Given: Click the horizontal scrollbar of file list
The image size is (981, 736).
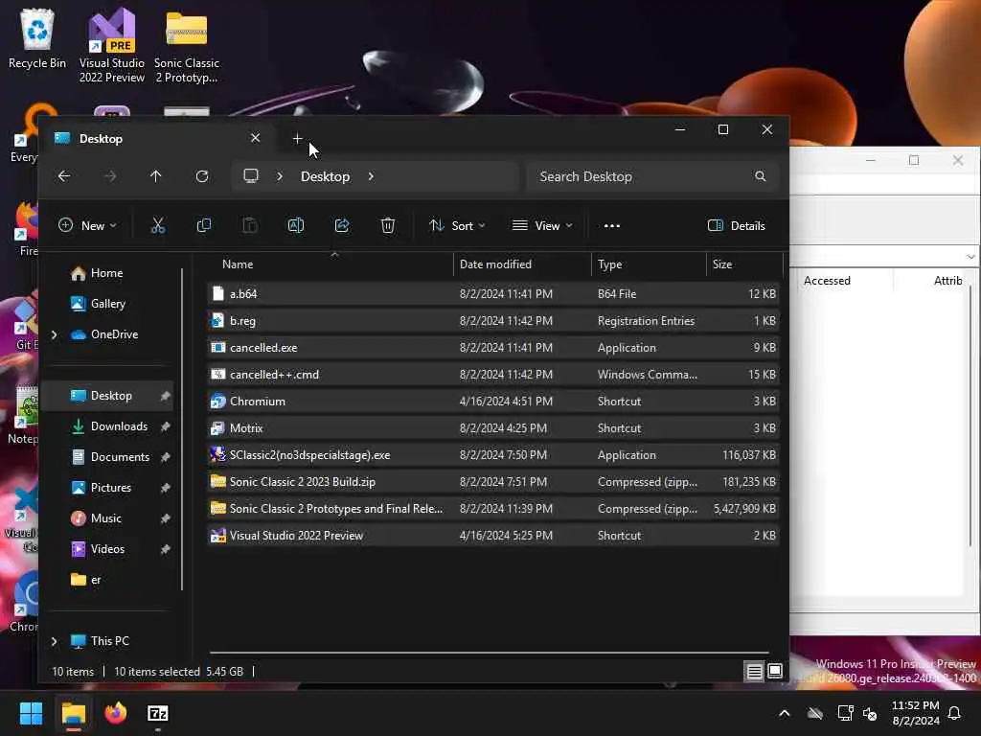Looking at the screenshot, I should [x=489, y=653].
